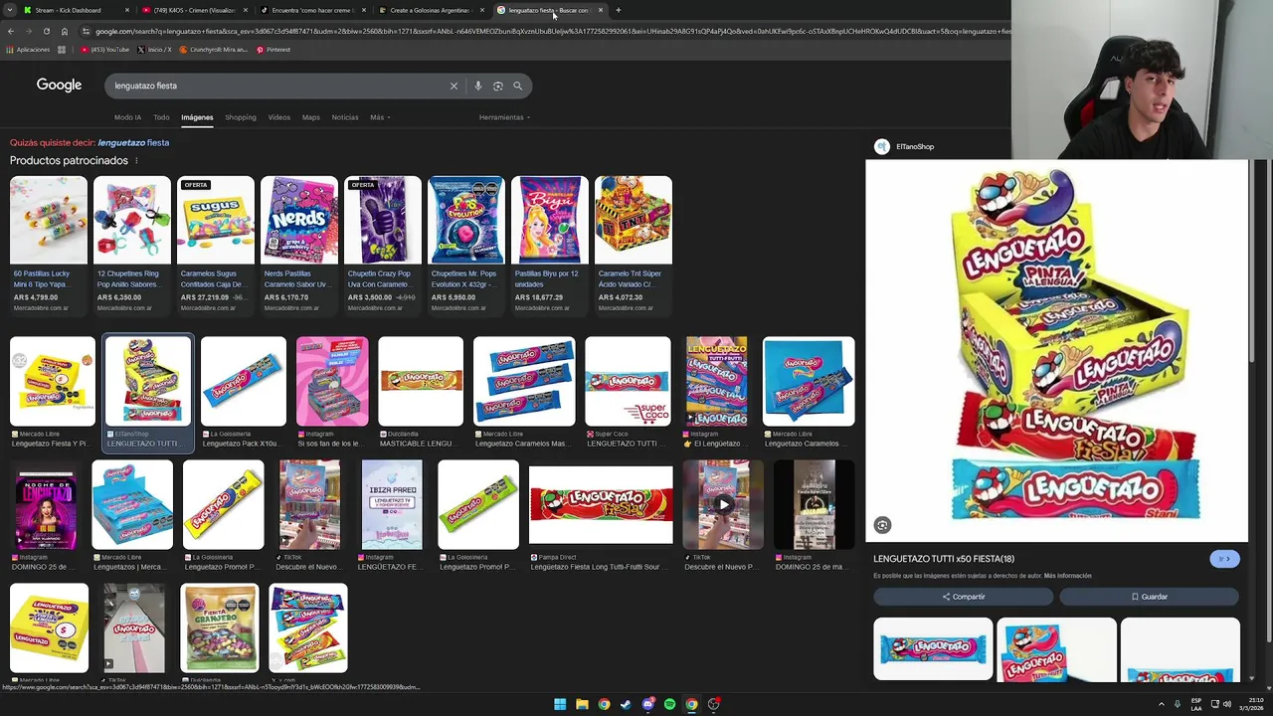
Task: Open new browser tab with plus icon
Action: point(618,10)
